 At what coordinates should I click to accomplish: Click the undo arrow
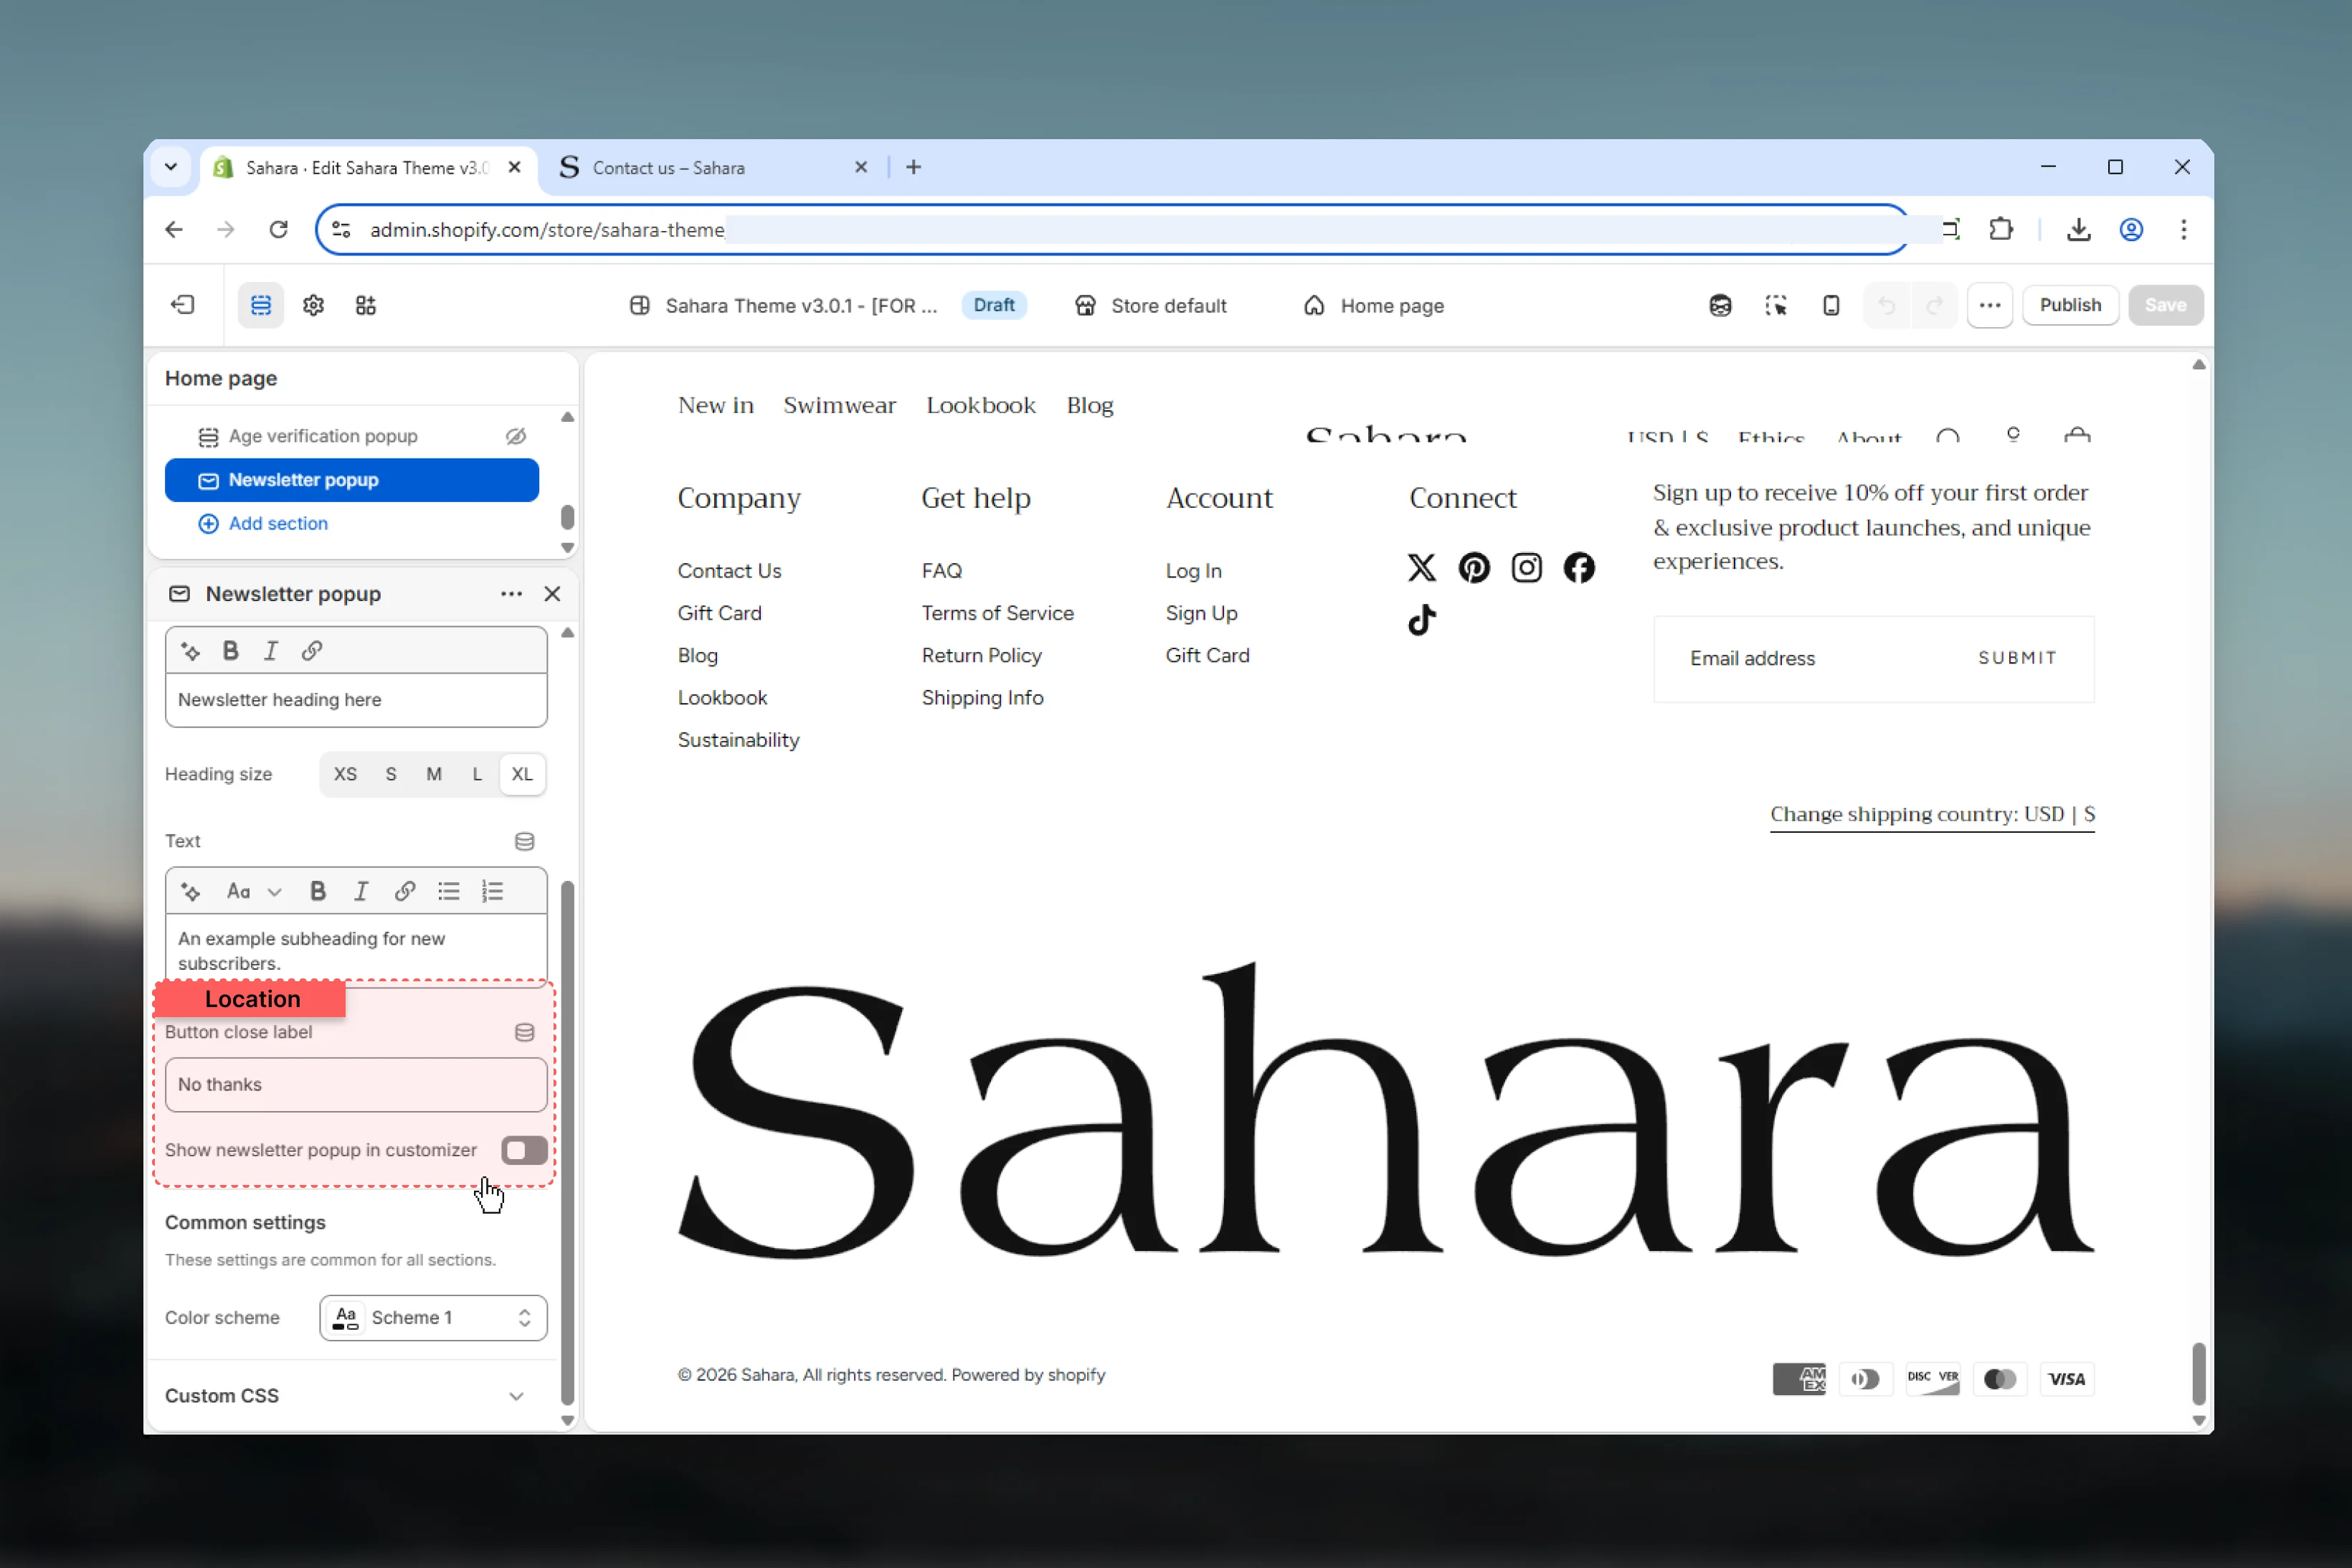click(1886, 305)
